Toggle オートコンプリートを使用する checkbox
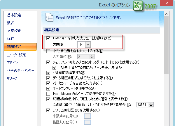Screen dimensions: 175x126 point(48,88)
